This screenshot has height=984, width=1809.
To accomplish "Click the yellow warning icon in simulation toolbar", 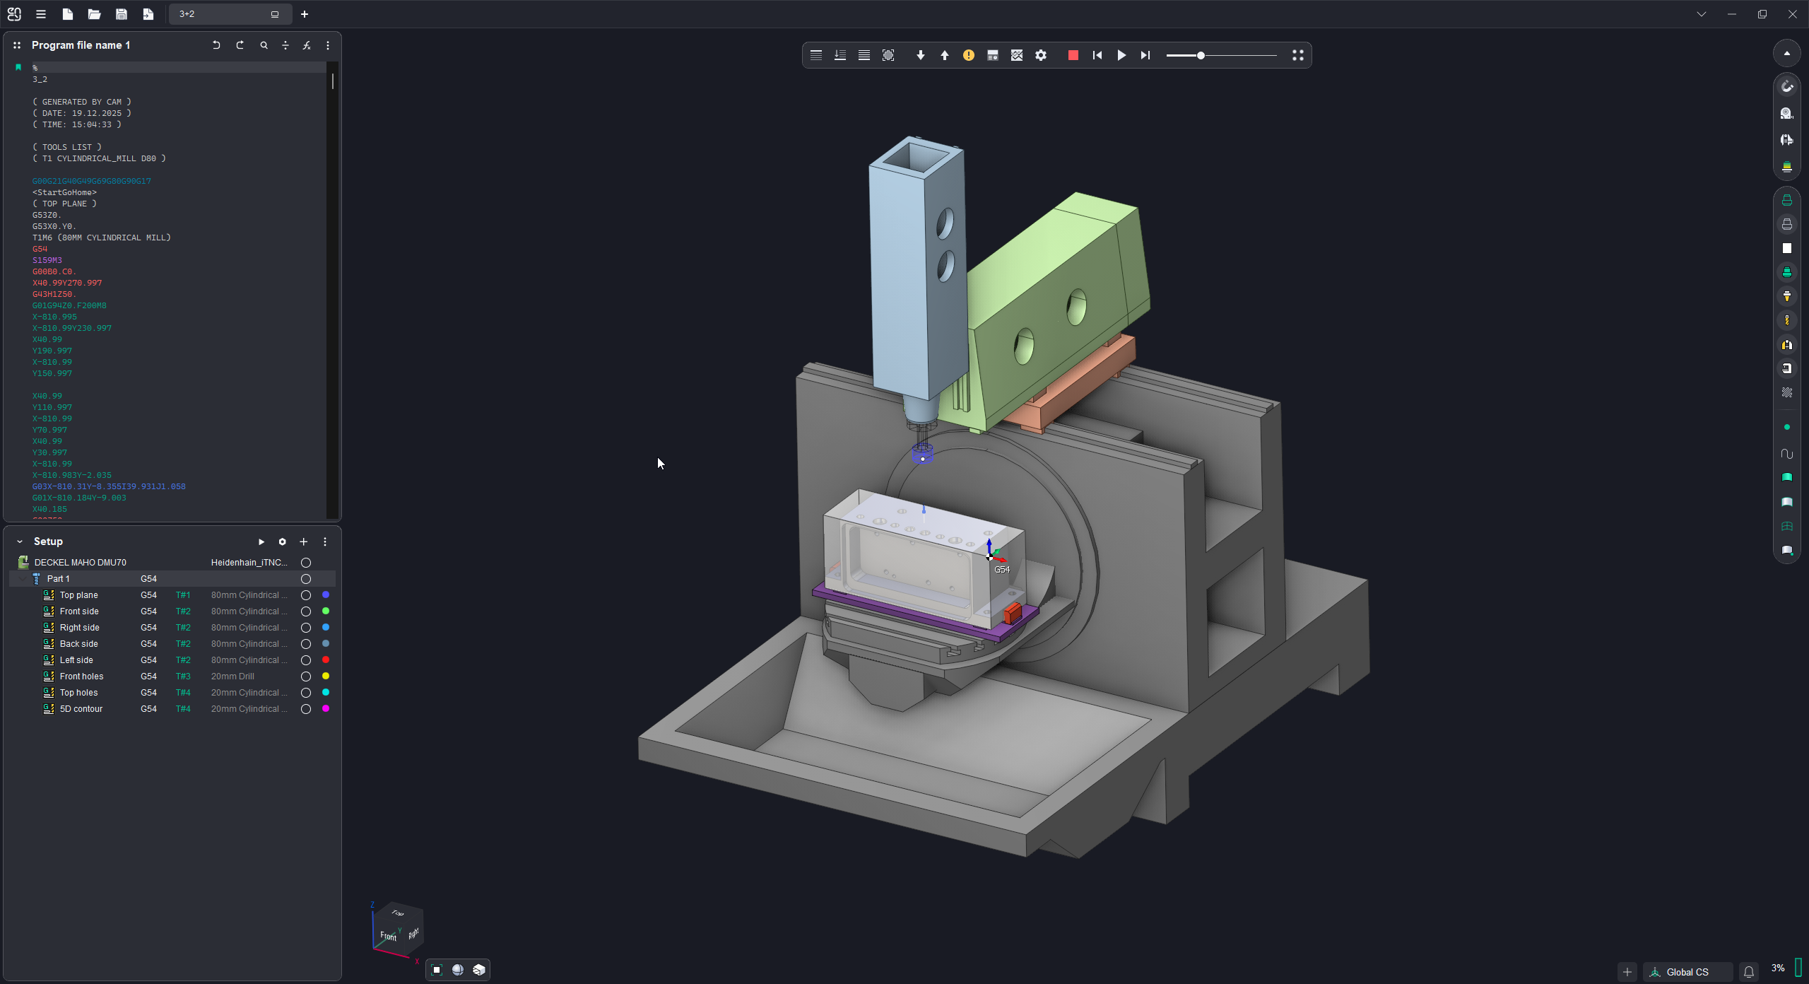I will (968, 55).
